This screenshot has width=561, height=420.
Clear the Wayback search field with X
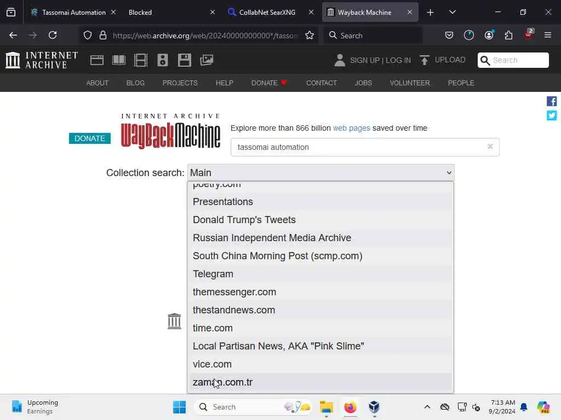click(x=490, y=147)
